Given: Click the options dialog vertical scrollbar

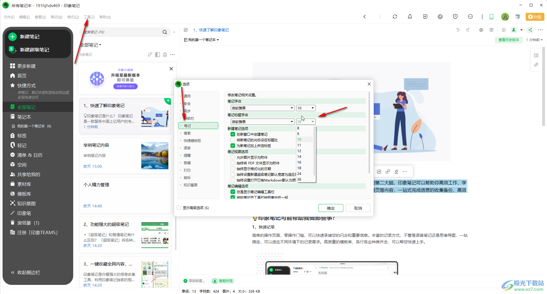Looking at the screenshot, I should coord(369,132).
